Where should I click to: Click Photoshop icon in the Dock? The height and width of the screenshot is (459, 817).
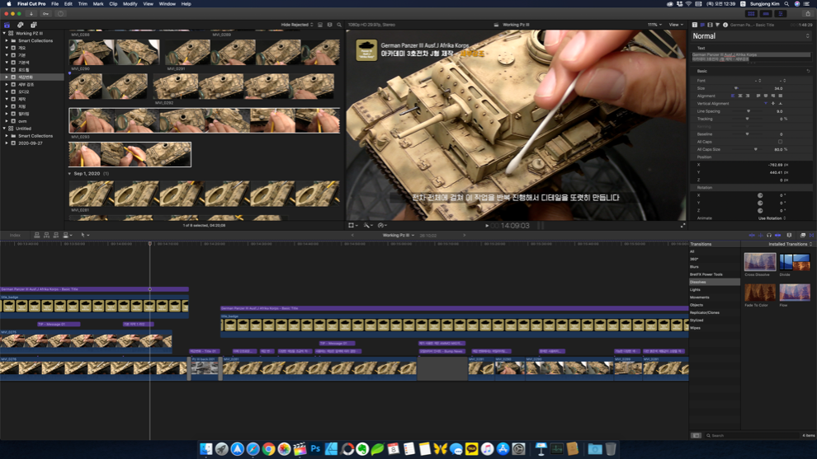click(315, 449)
